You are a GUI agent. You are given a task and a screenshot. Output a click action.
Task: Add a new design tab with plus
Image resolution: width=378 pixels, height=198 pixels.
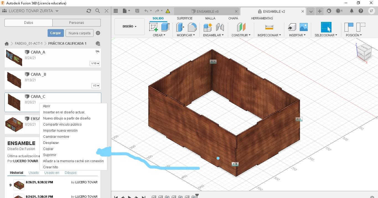pyautogui.click(x=320, y=11)
